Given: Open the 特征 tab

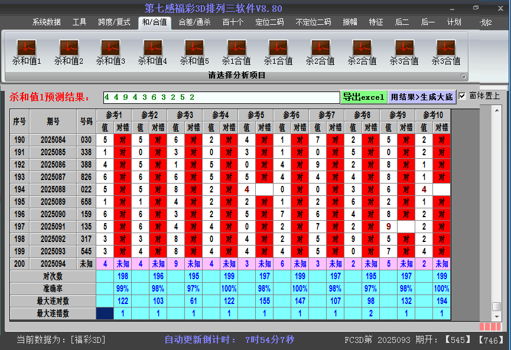Looking at the screenshot, I should click(376, 22).
